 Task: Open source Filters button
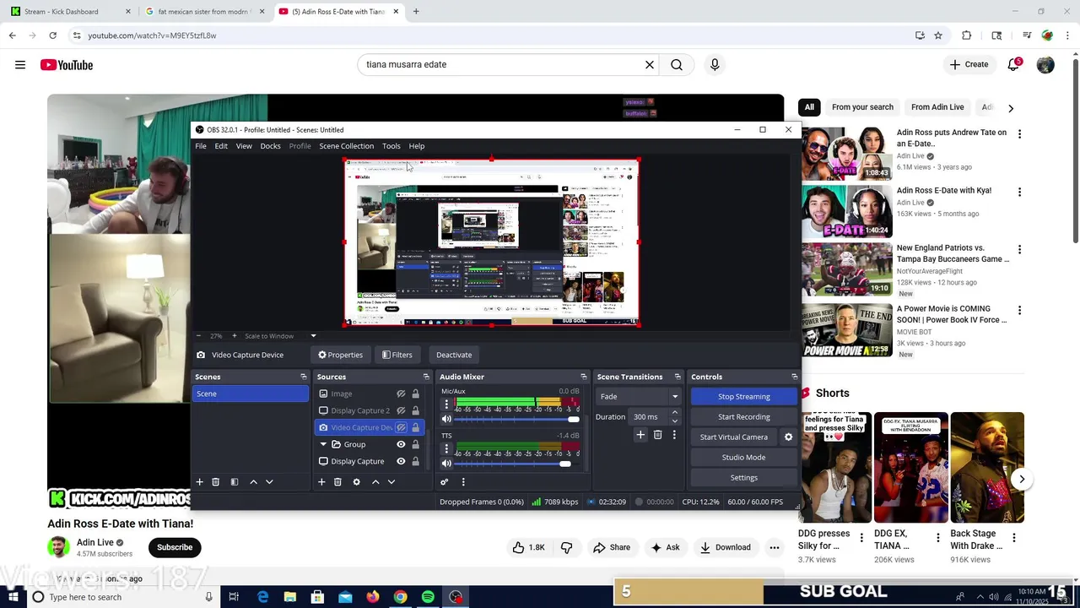coord(397,355)
